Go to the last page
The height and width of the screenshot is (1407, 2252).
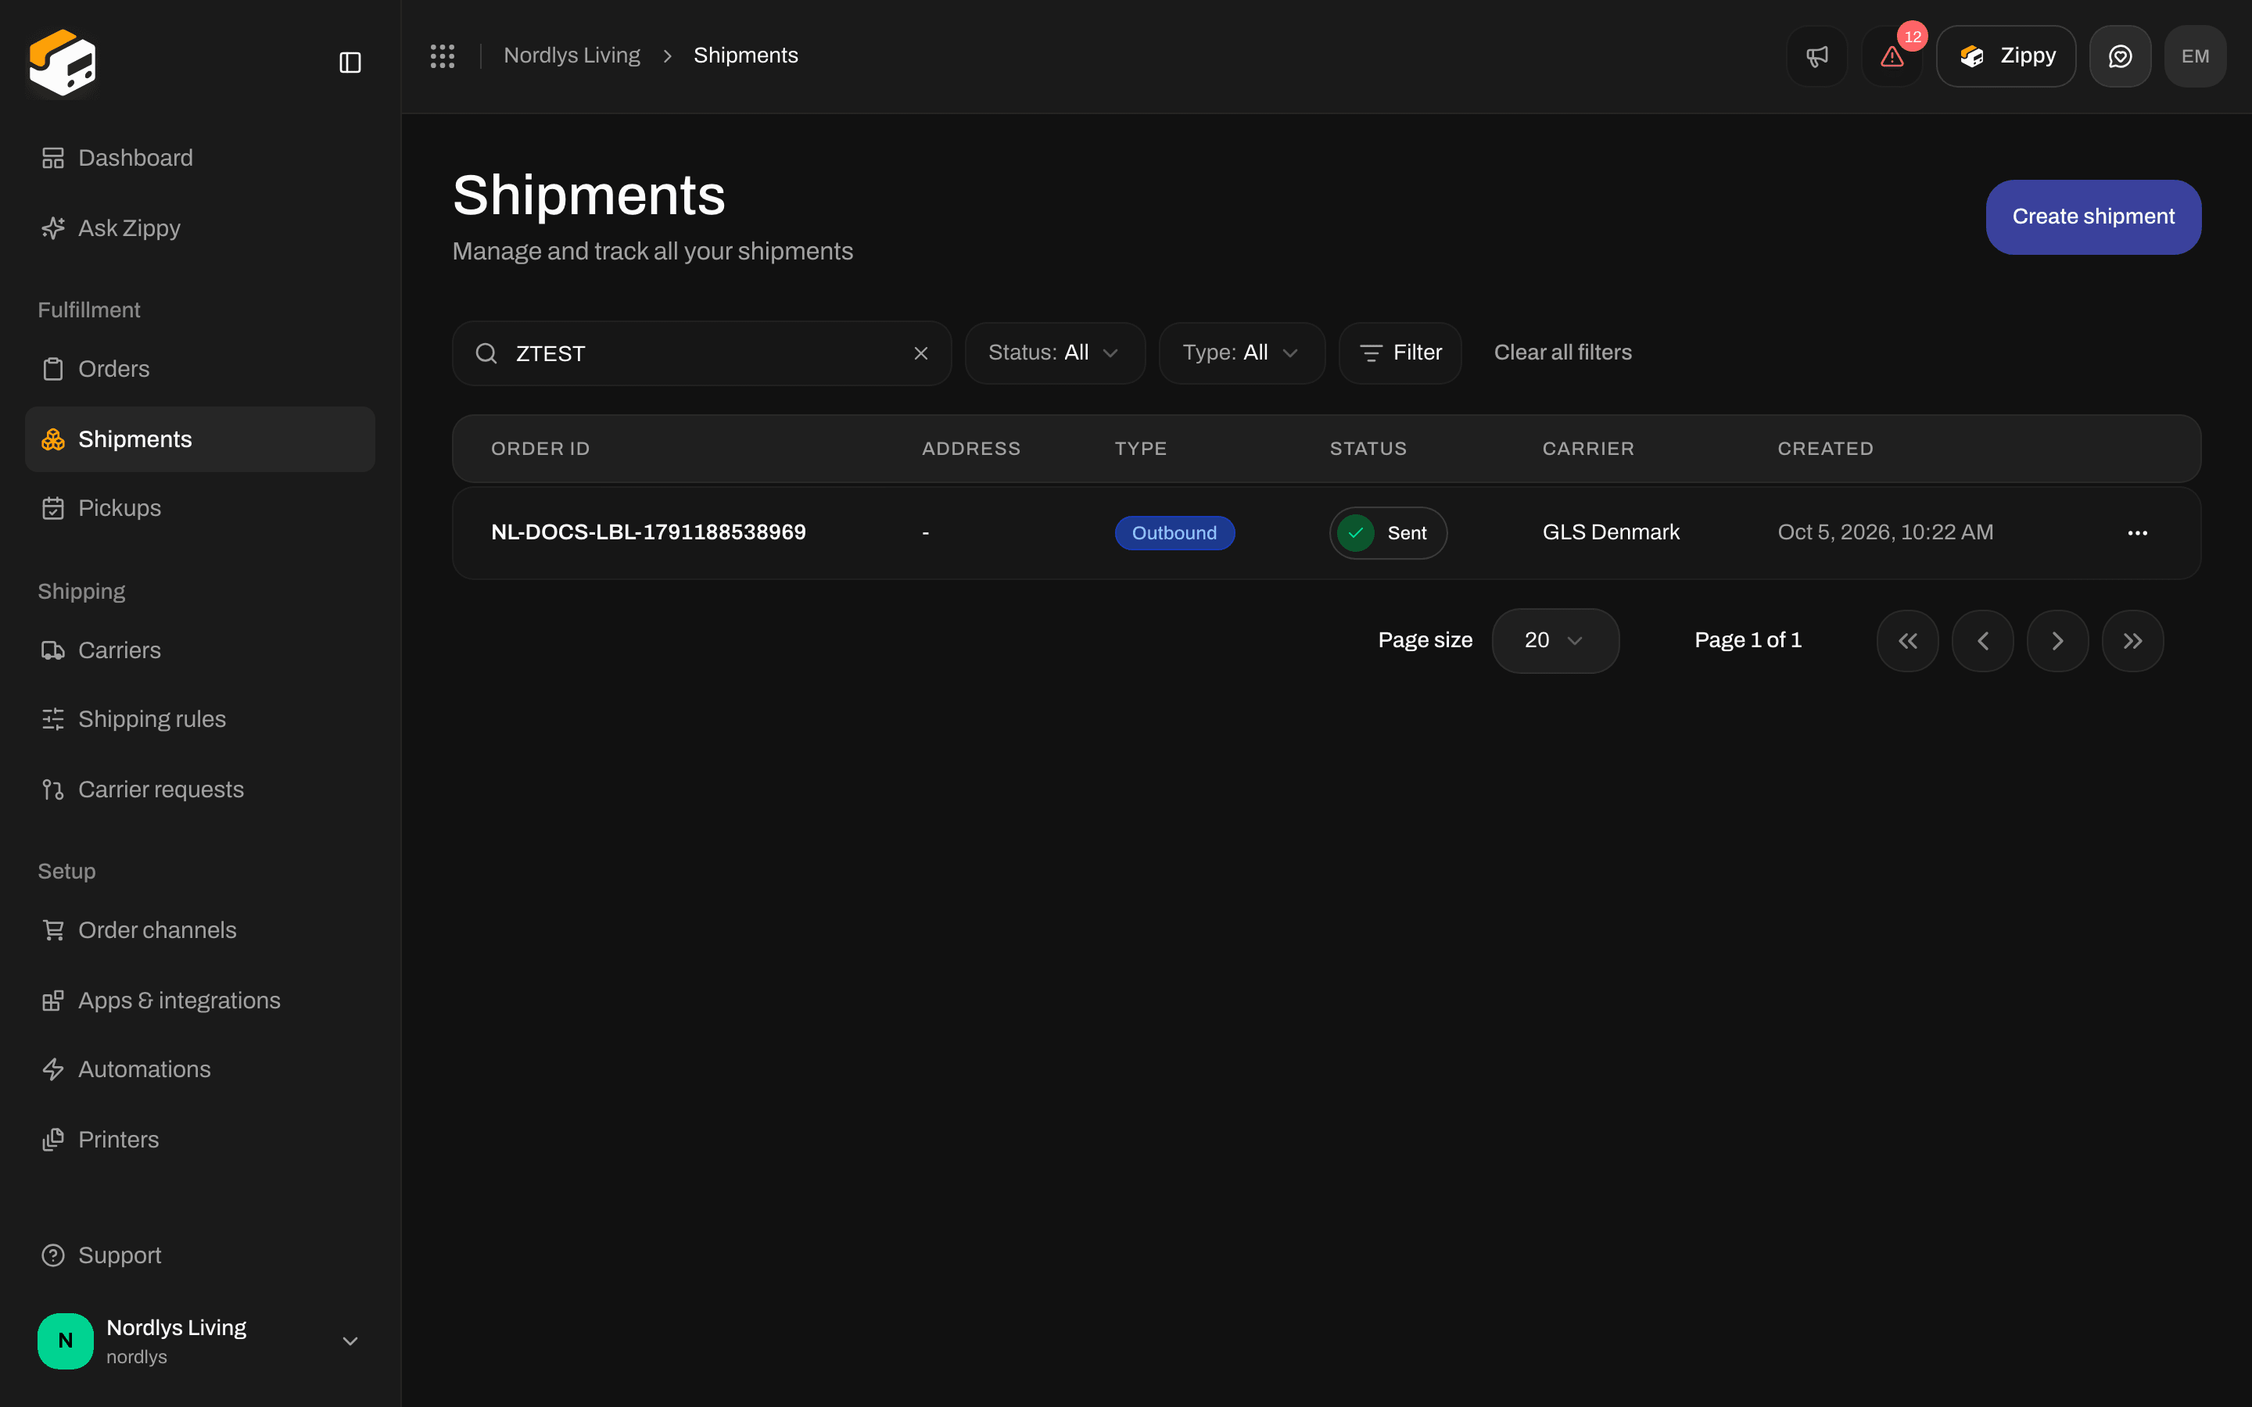click(x=2133, y=641)
